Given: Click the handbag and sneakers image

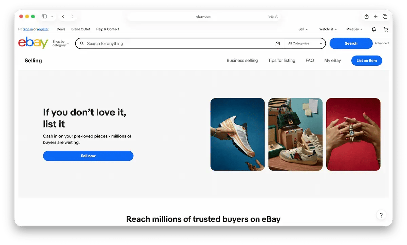Looking at the screenshot, I should [295, 134].
